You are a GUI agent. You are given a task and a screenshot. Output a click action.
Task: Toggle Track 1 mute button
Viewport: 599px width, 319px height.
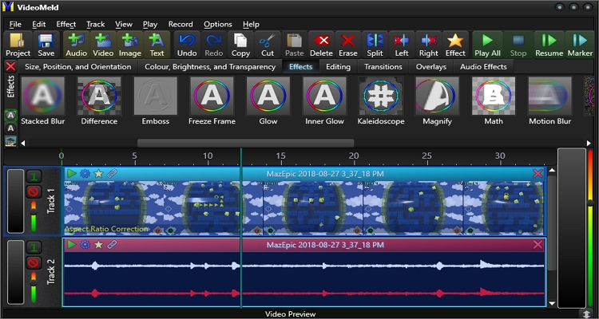click(x=34, y=192)
